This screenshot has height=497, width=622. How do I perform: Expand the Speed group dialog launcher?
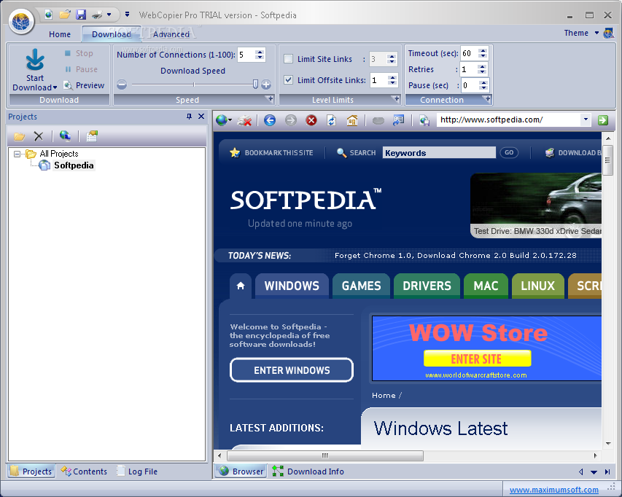pos(270,98)
